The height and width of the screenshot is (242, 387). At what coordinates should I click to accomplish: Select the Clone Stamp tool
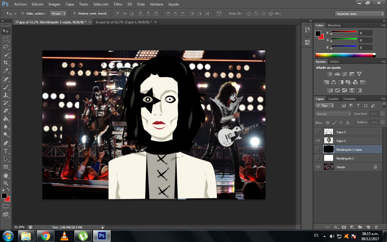(6, 95)
